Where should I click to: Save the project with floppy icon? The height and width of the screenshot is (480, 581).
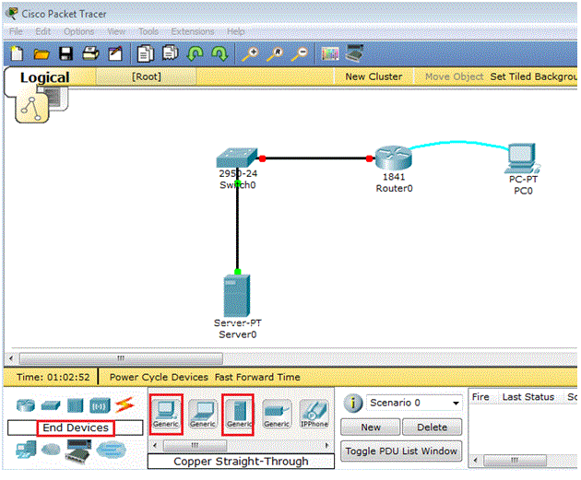pos(66,54)
